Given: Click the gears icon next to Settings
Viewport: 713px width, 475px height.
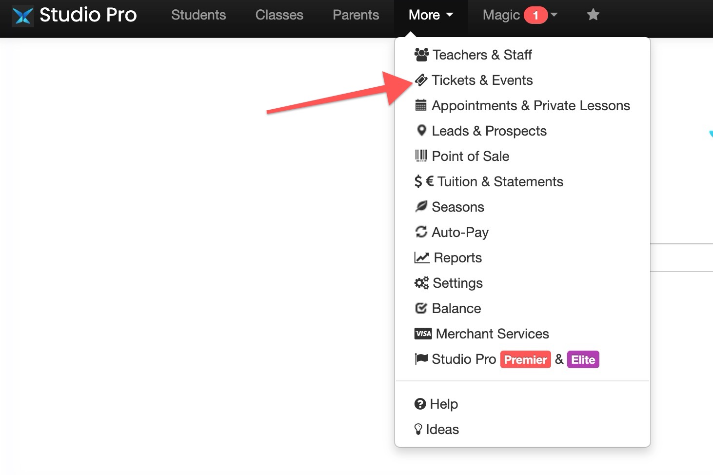Looking at the screenshot, I should click(x=421, y=283).
